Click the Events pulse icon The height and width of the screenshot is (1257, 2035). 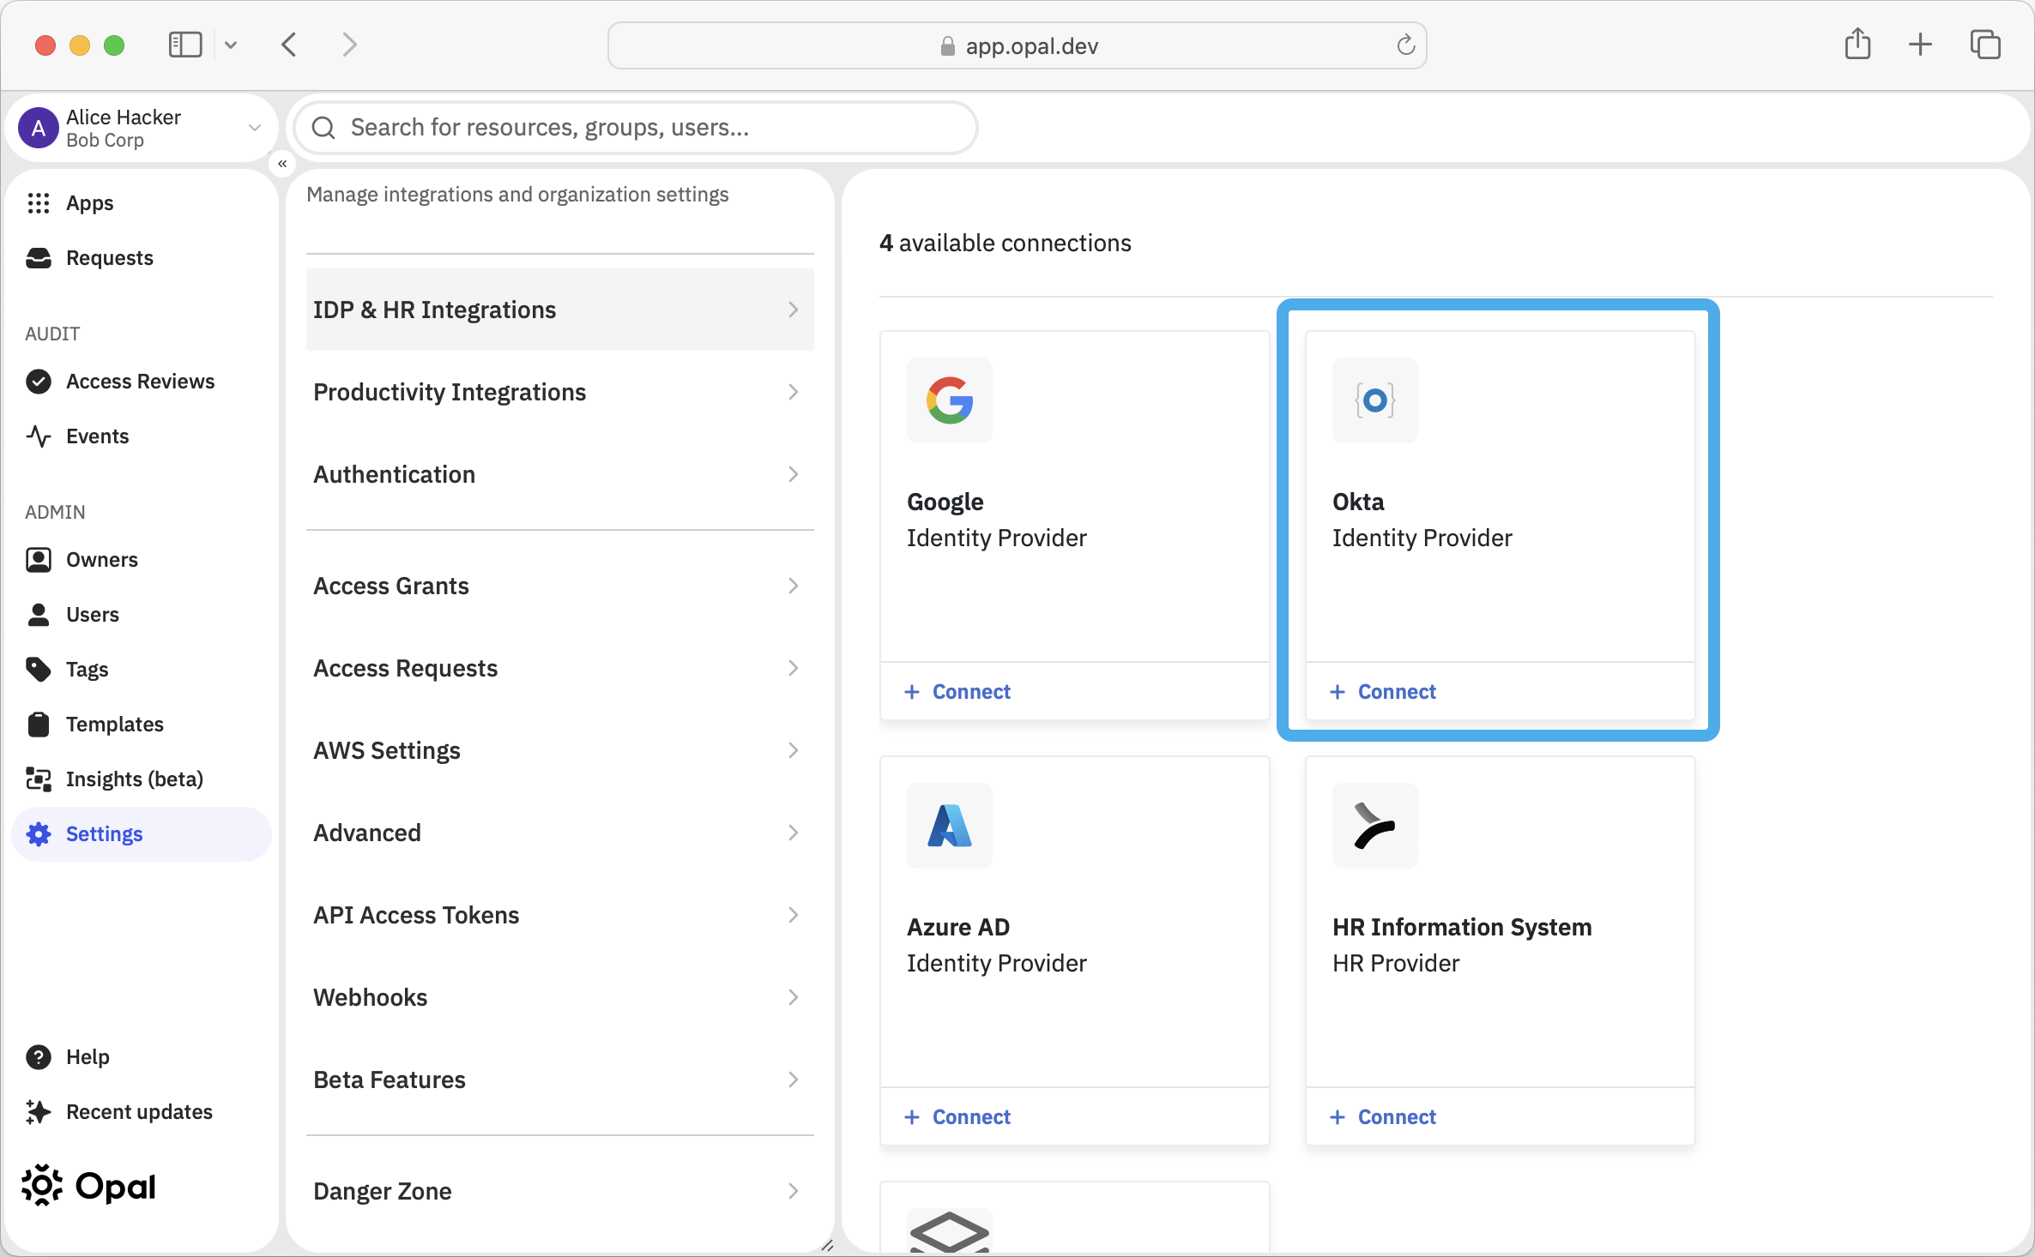(39, 436)
